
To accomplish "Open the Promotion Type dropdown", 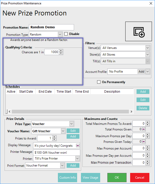I will 60,34.
